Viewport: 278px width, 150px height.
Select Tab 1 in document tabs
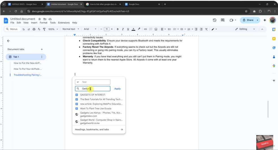26,57
